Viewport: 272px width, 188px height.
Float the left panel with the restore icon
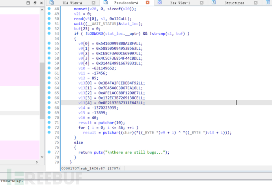35,3
